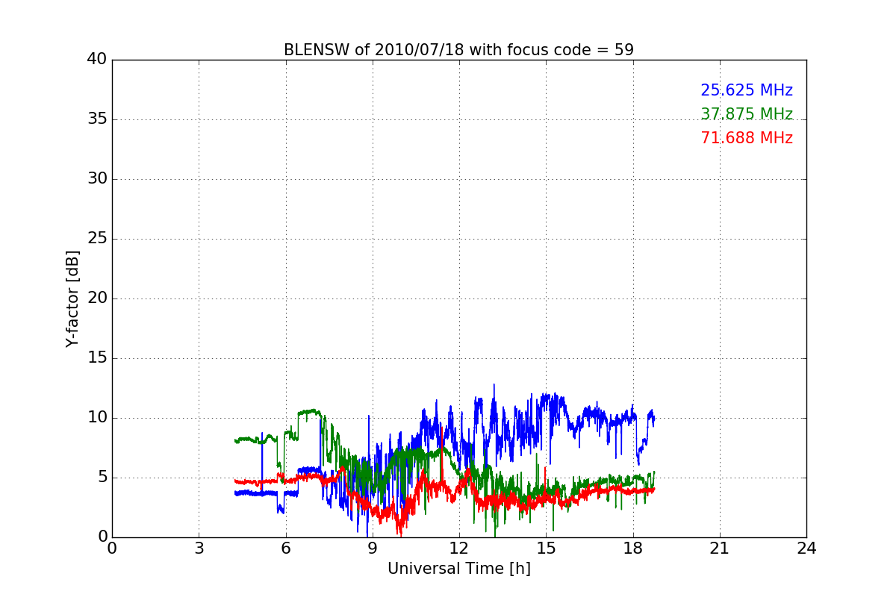The height and width of the screenshot is (597, 896).
Task: Click the y-axis tick label 25
Action: point(97,239)
